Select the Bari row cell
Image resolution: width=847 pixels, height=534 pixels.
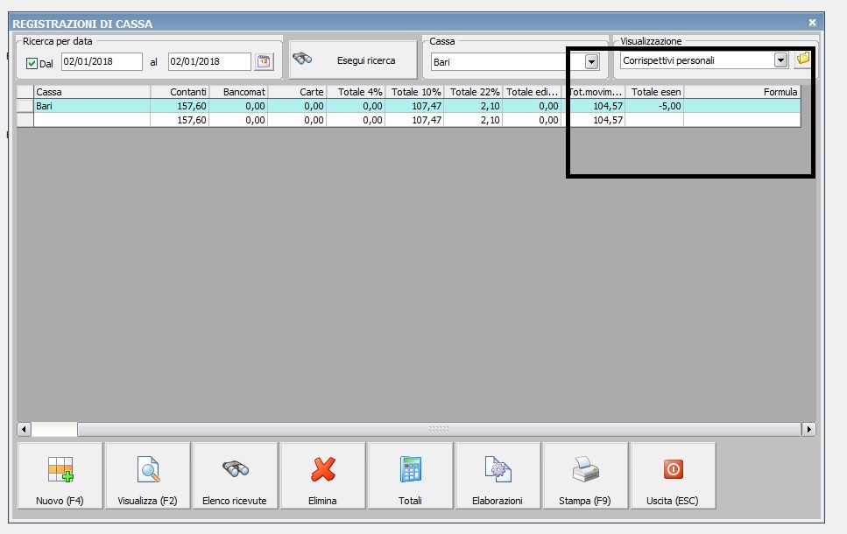pyautogui.click(x=92, y=106)
